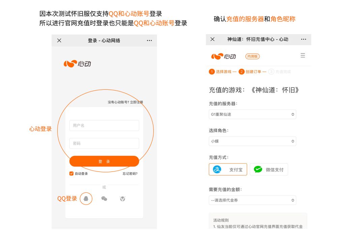Select 支付宝 payment method

coord(228,170)
